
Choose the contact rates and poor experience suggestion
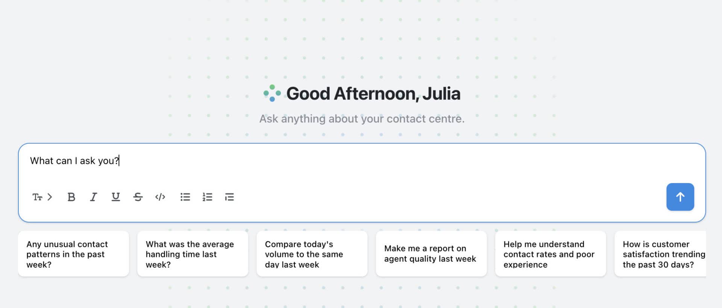550,254
